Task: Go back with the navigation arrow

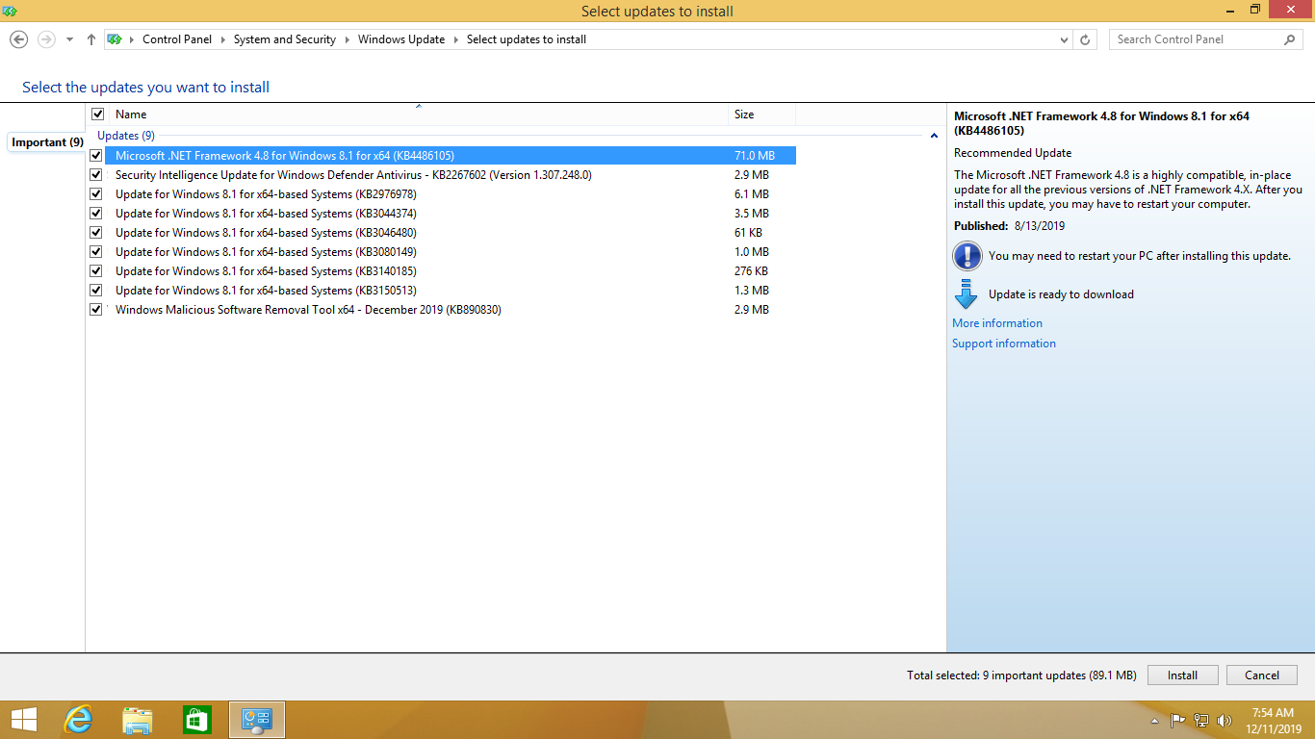Action: (x=18, y=39)
